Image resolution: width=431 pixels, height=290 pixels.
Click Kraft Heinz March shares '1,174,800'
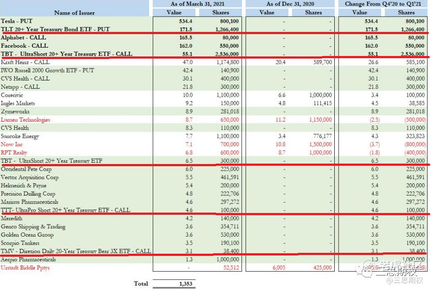pos(228,62)
